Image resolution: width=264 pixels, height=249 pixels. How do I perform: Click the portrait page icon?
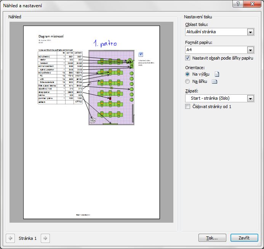click(x=217, y=74)
